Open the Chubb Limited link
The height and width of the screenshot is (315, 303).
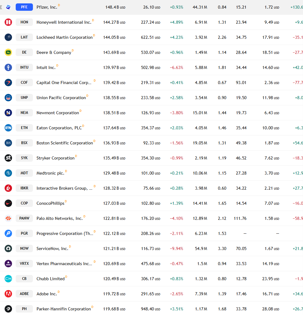[x=50, y=279]
